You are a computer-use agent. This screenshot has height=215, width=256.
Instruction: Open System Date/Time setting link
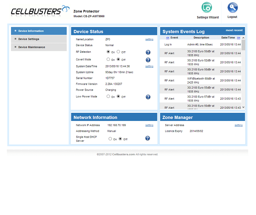point(149,66)
